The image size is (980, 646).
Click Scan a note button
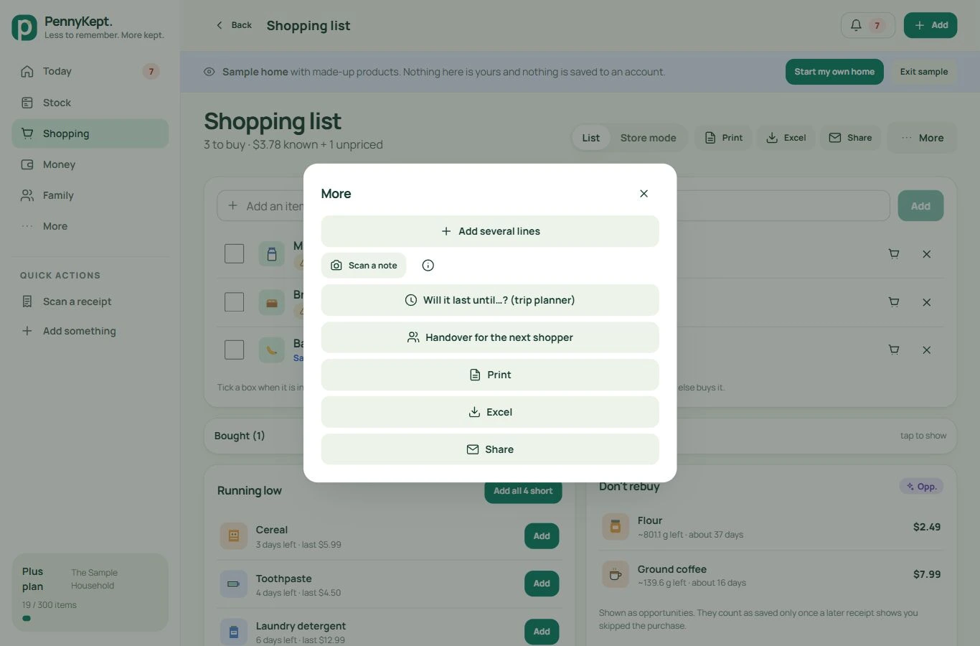(364, 266)
